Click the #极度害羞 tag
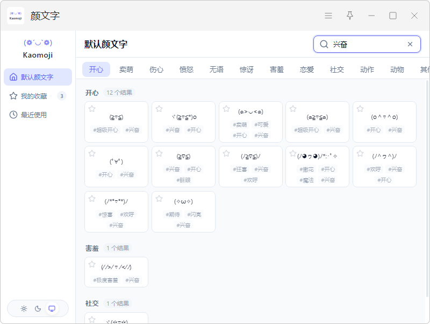This screenshot has width=430, height=324. coord(105,280)
